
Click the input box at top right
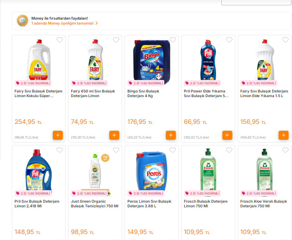[x=256, y=2]
